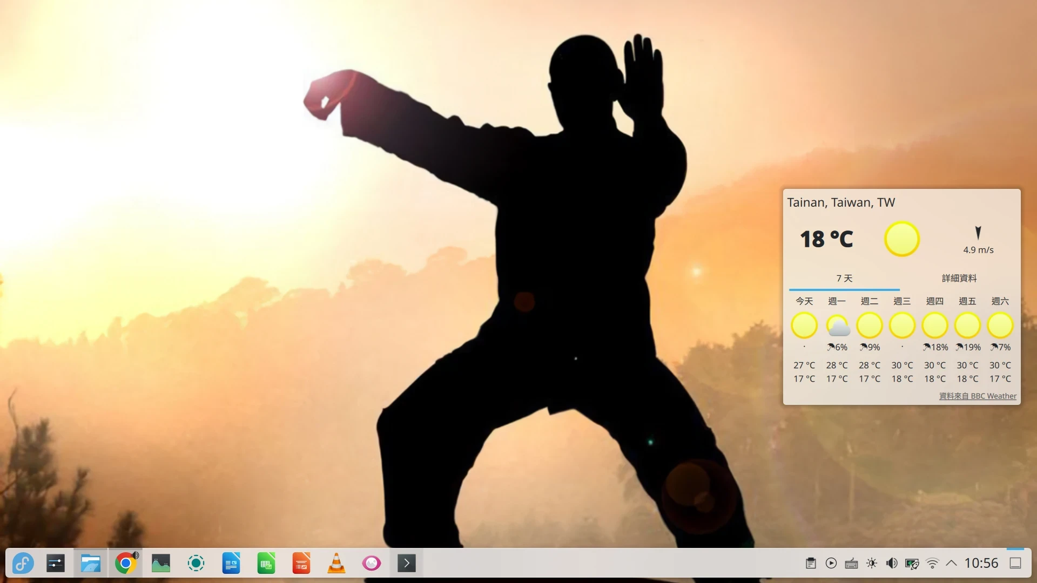Open the Fedora application launcher
The image size is (1037, 583).
pos(23,563)
